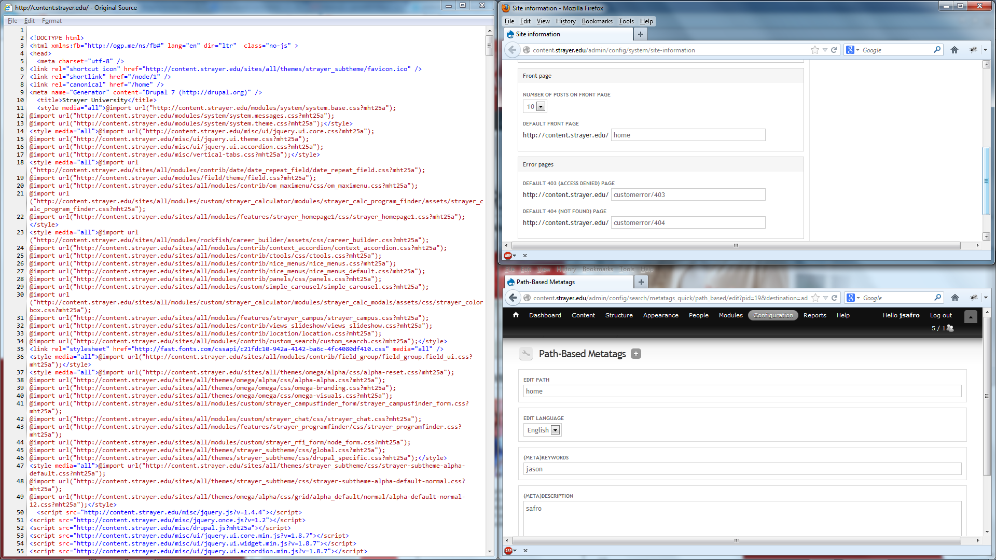996x560 pixels.
Task: Click the search magnifier in the Site information window
Action: 937,50
